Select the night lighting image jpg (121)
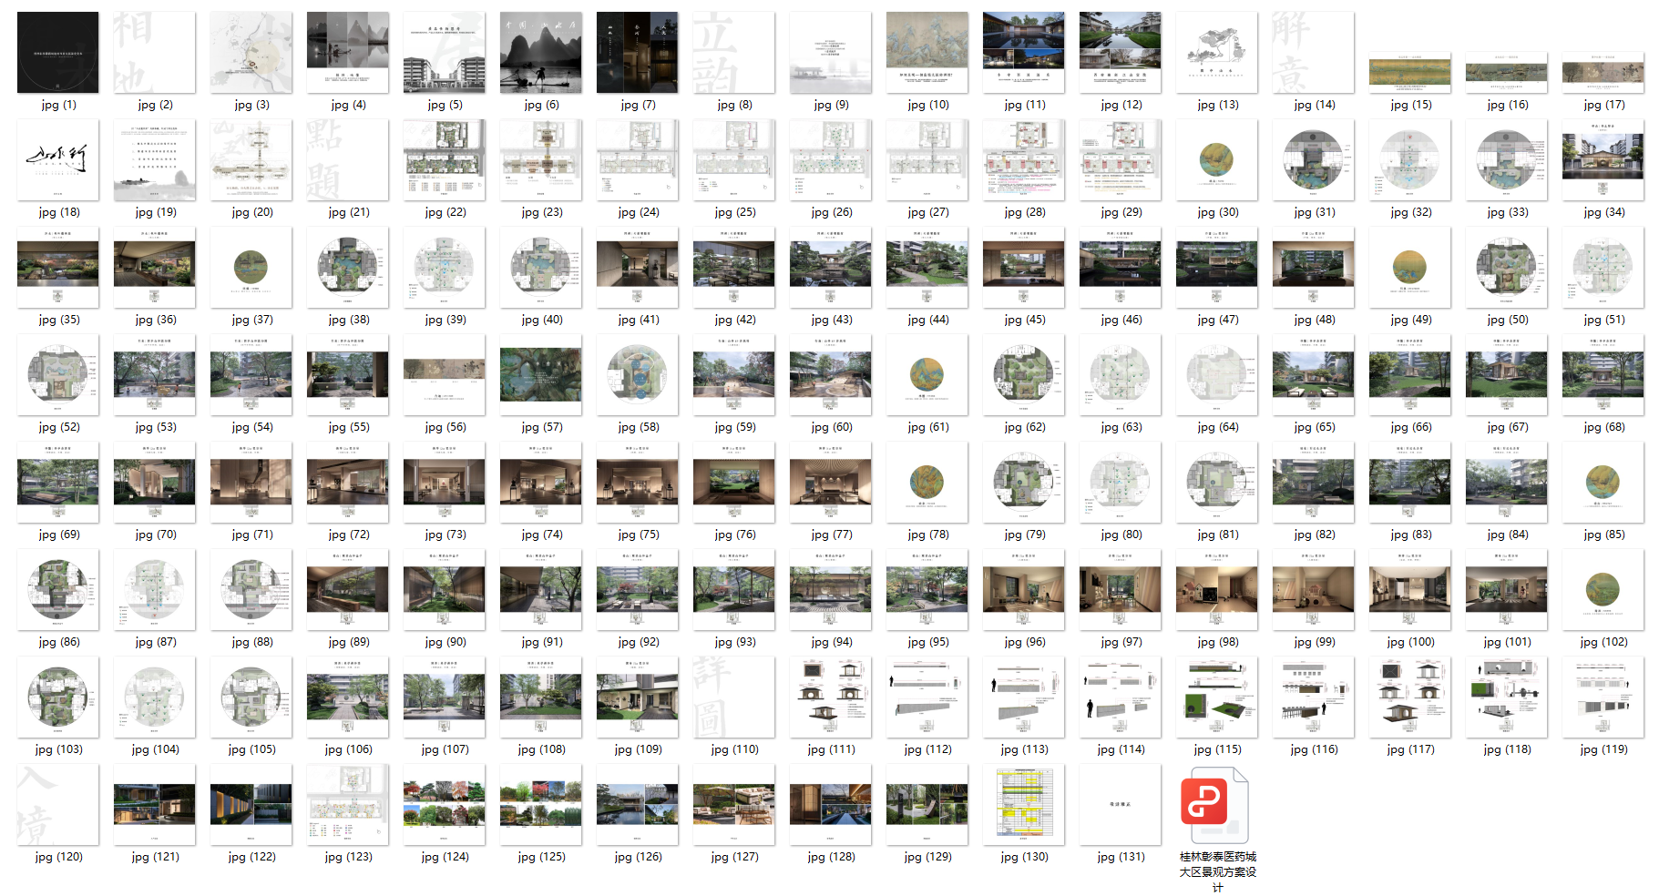This screenshot has width=1659, height=896. pyautogui.click(x=155, y=805)
